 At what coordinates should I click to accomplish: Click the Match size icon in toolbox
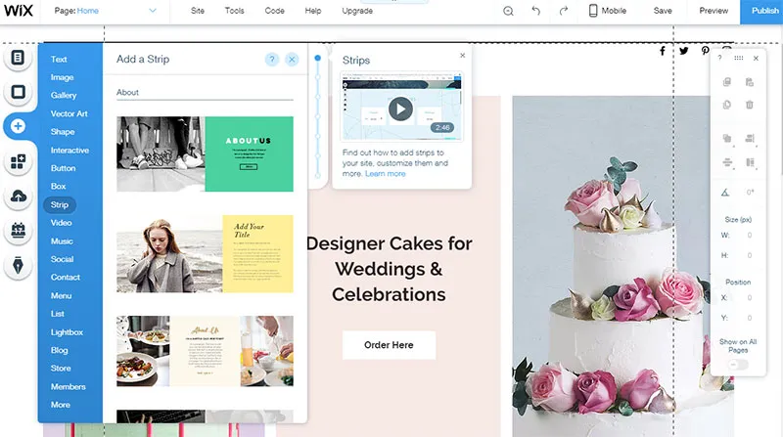750,162
